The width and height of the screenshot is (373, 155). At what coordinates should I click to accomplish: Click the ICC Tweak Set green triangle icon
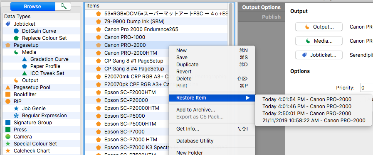tap(25, 73)
